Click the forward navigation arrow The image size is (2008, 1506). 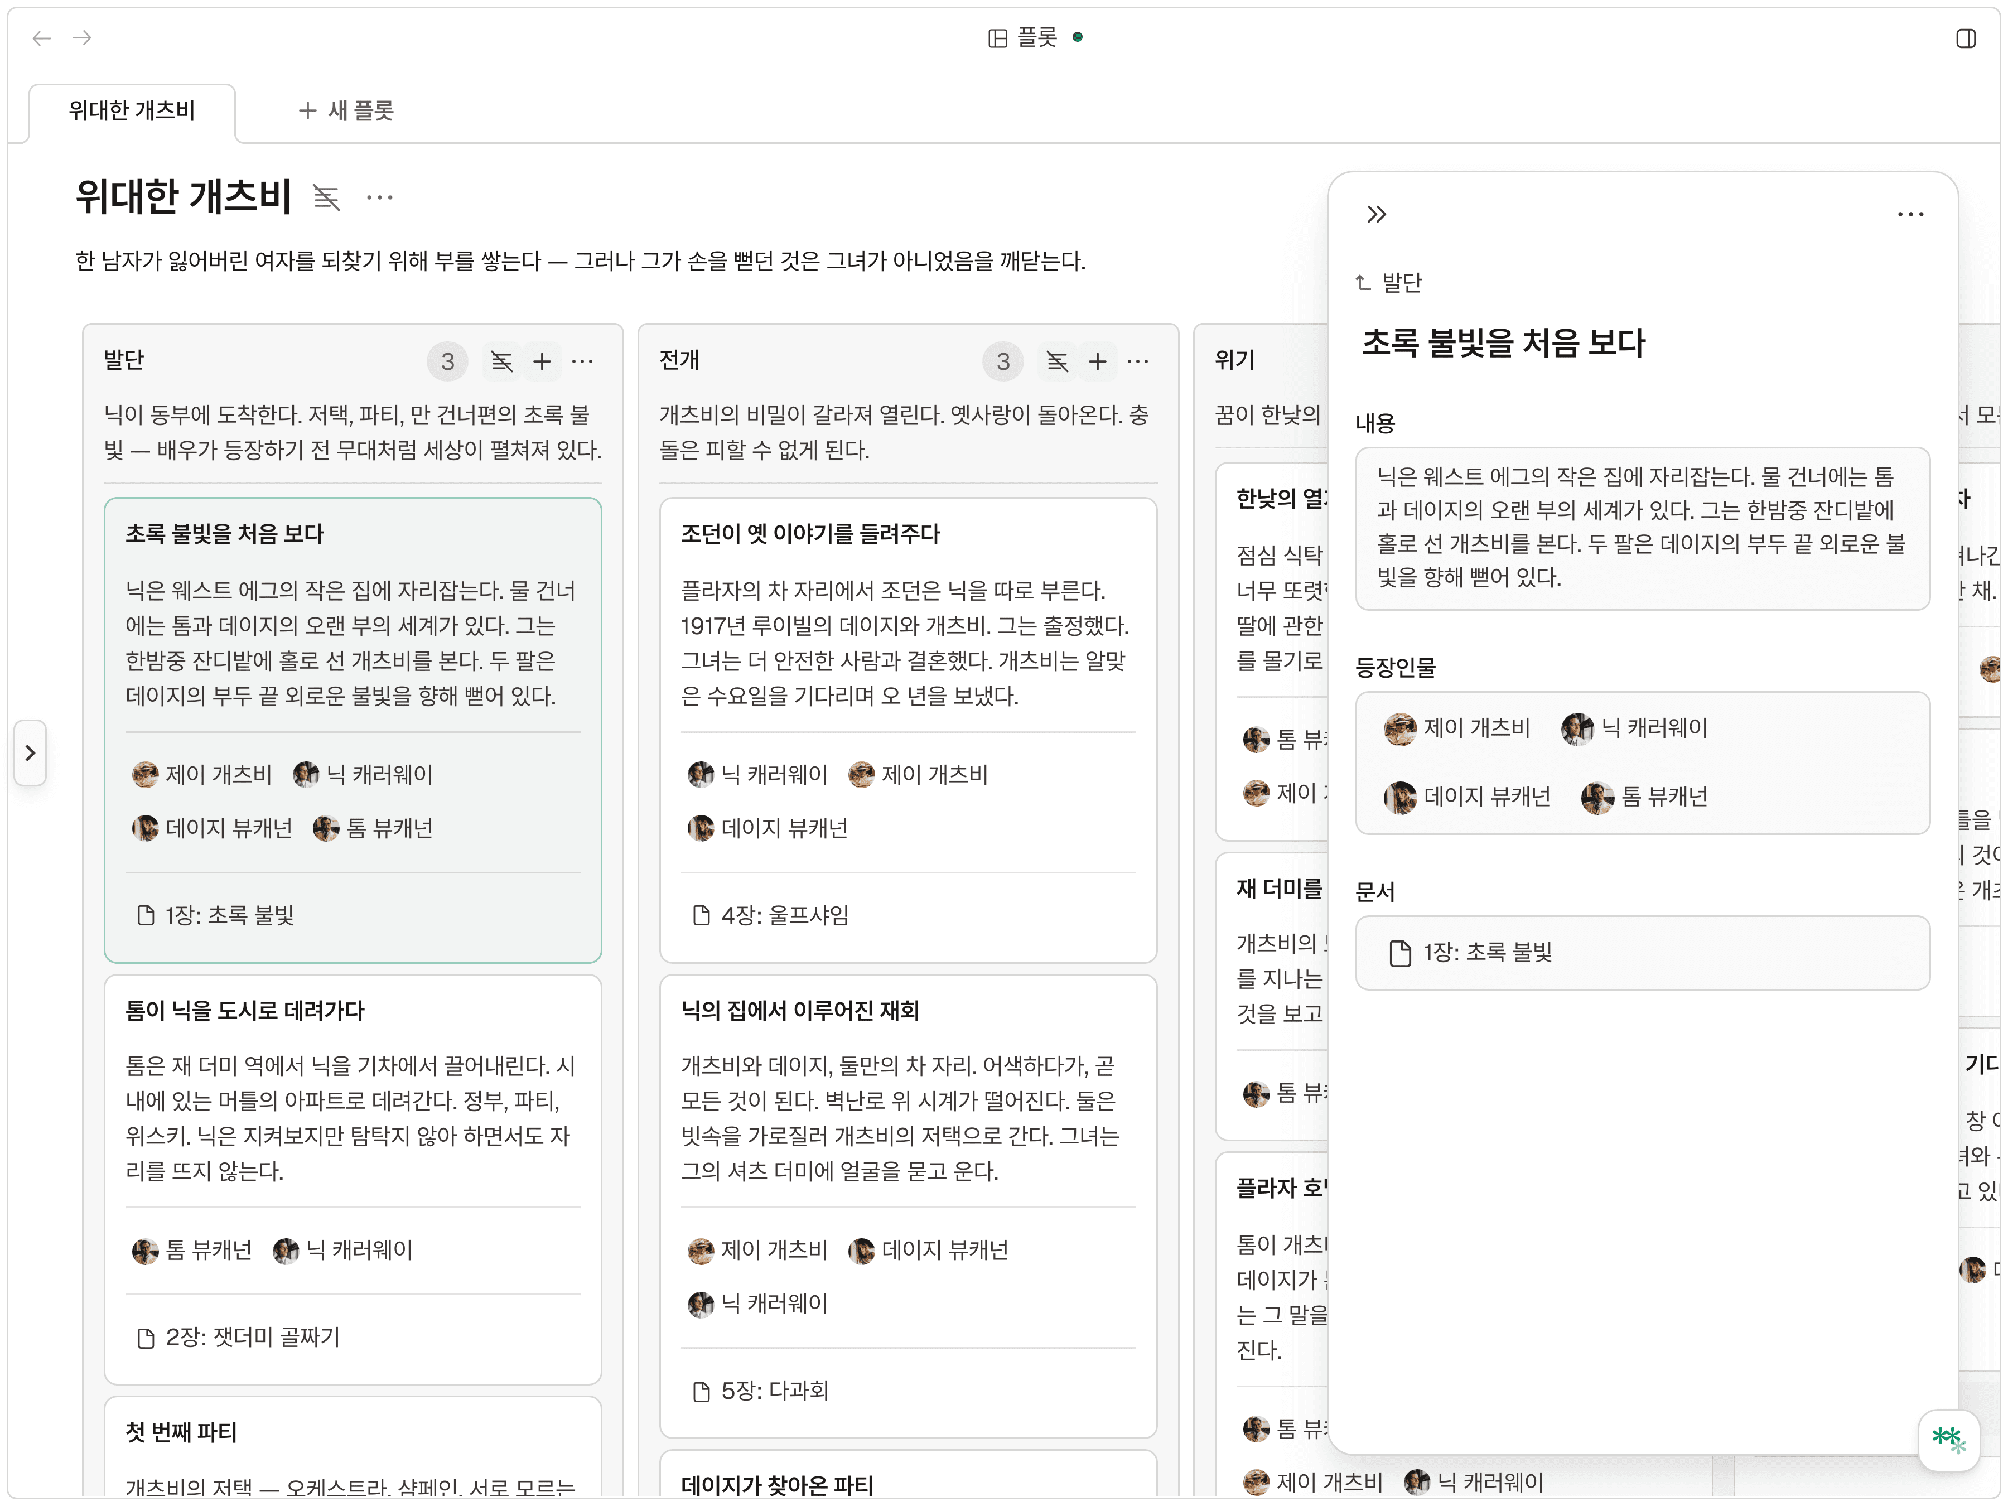click(x=83, y=38)
